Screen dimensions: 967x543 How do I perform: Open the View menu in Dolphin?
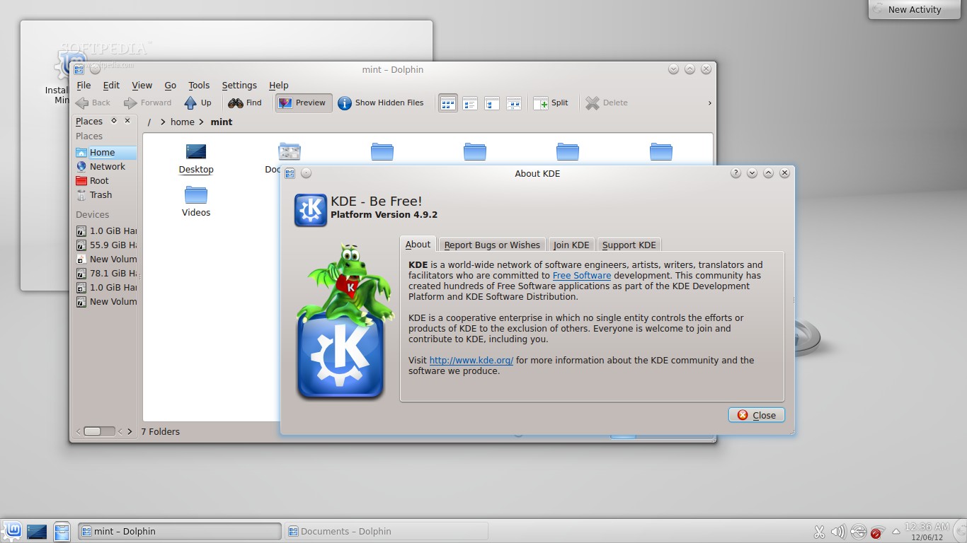click(x=142, y=85)
